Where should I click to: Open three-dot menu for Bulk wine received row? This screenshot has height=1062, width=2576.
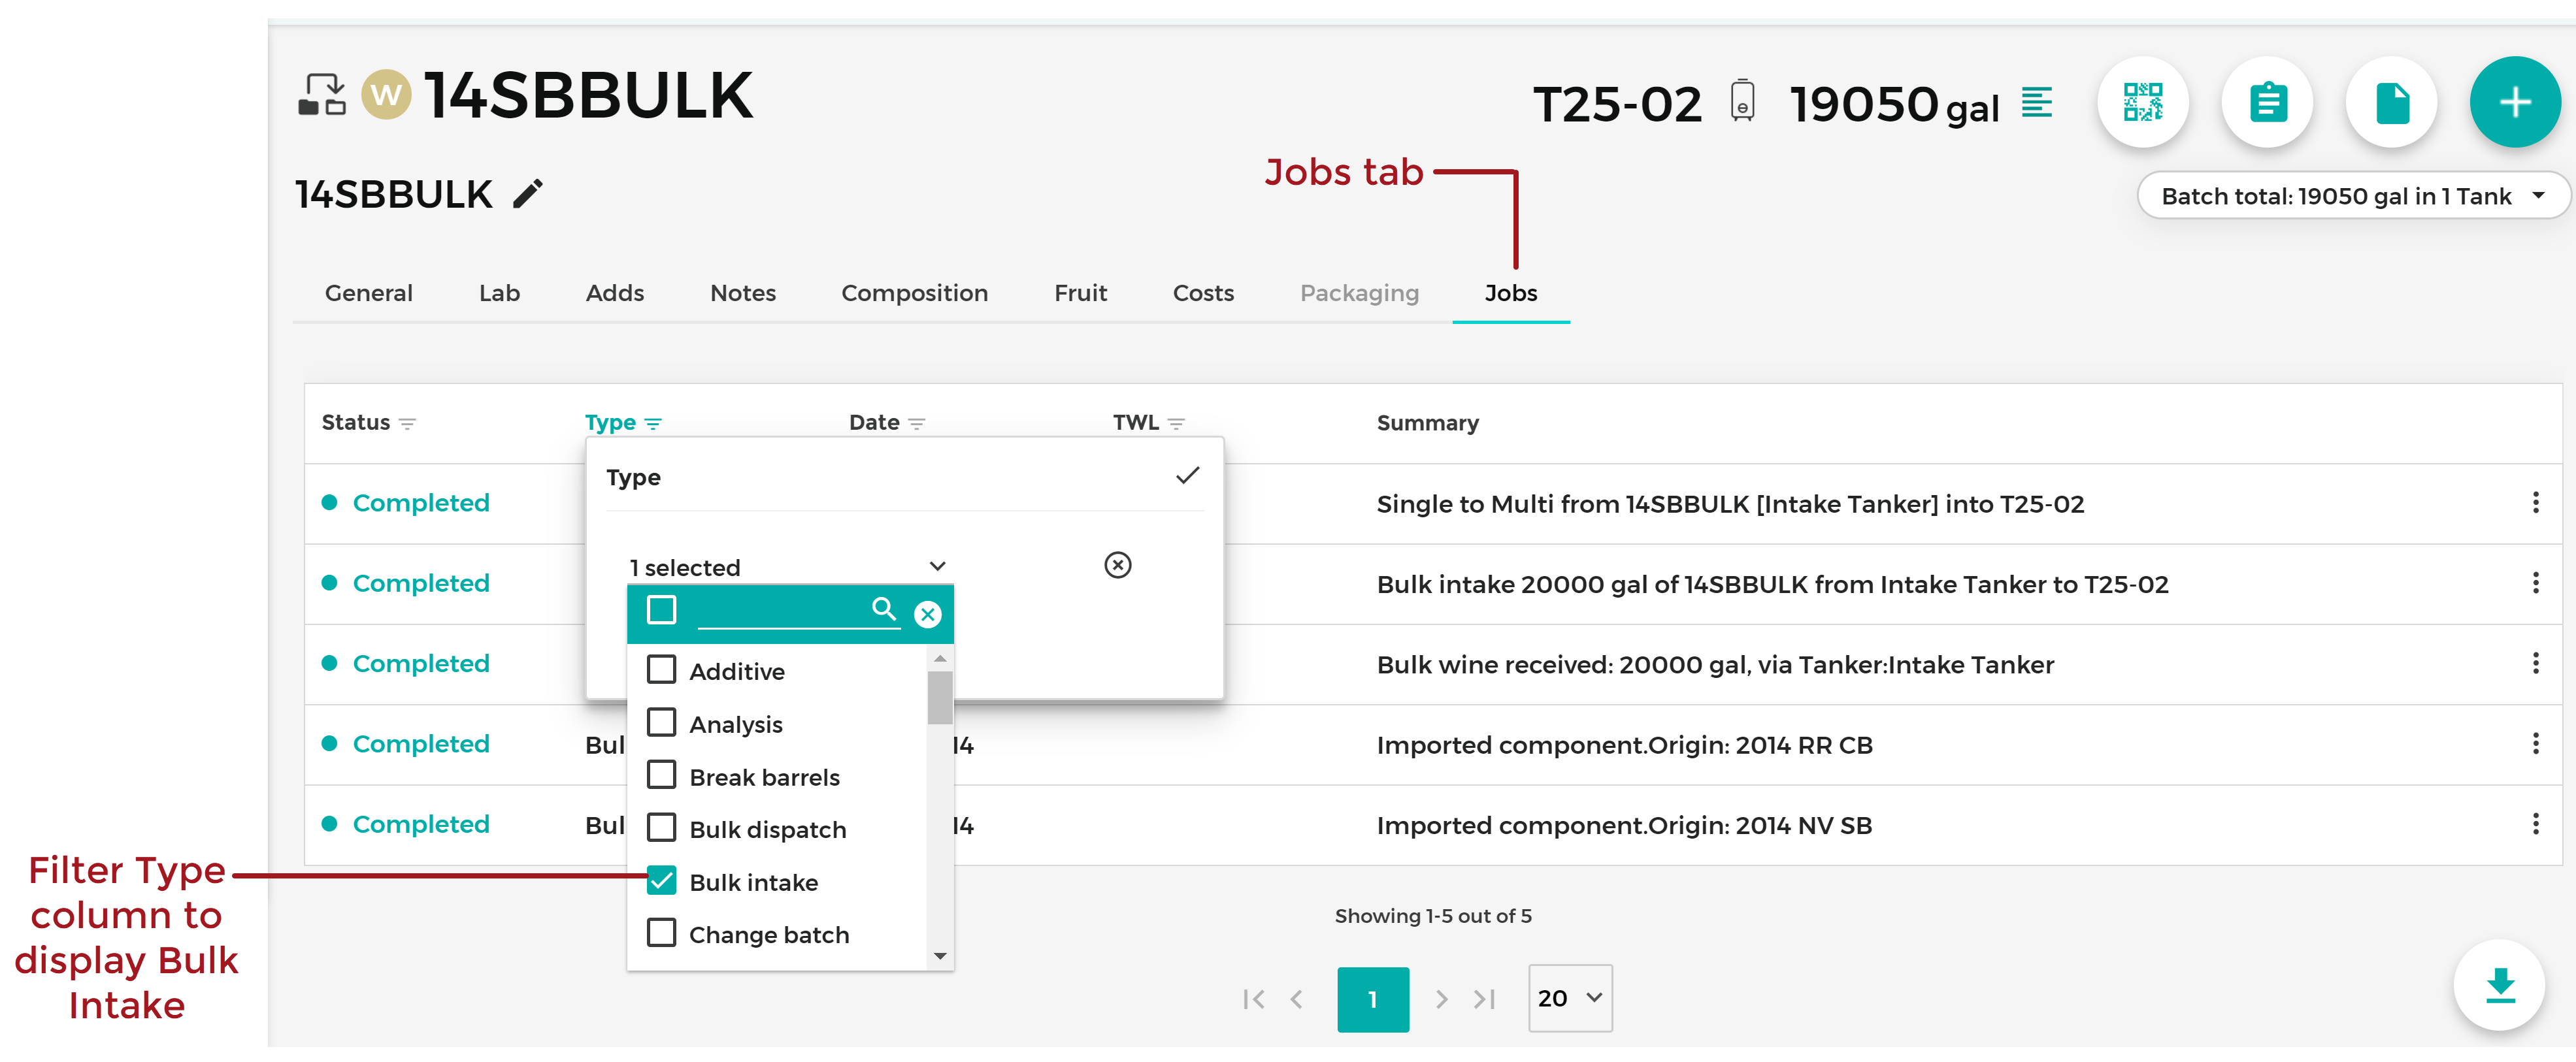click(2535, 664)
